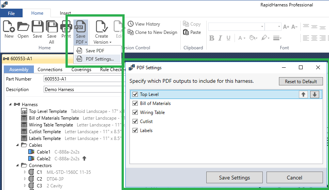
Task: Collapse the Cables folder
Action: 17,145
